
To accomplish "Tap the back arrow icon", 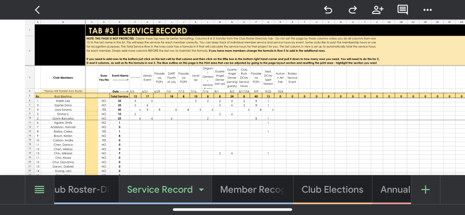I will click(37, 10).
